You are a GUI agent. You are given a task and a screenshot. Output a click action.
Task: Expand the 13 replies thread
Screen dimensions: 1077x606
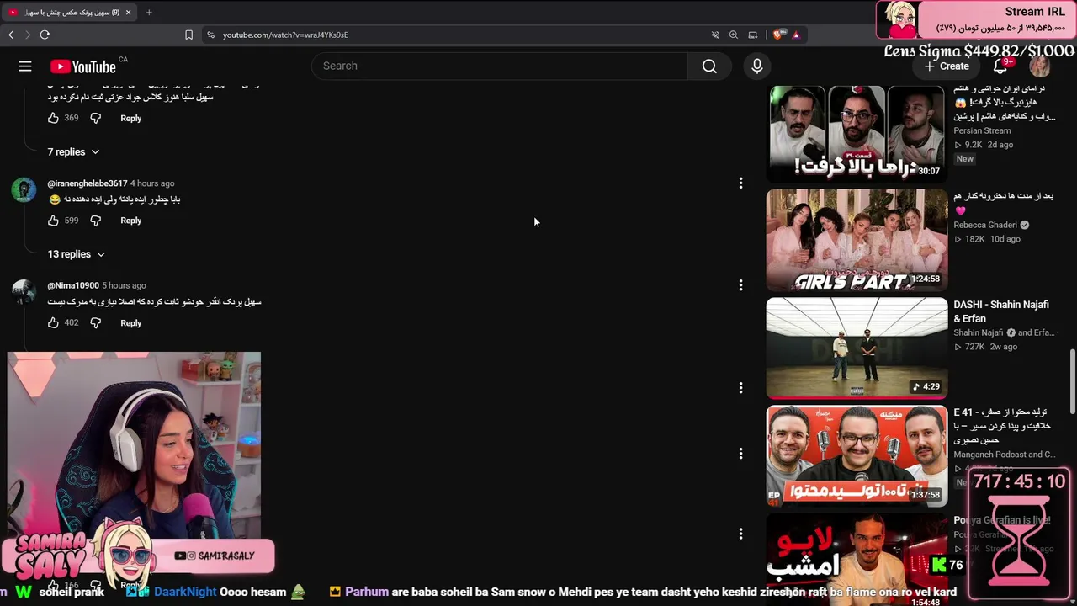tap(76, 254)
